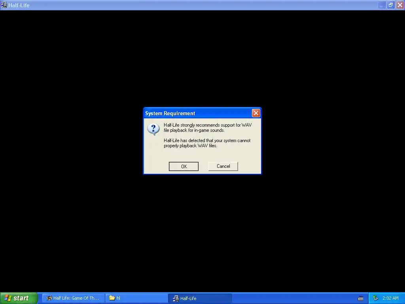Image resolution: width=405 pixels, height=304 pixels.
Task: Minimize the Half-Life window
Action: point(382,5)
